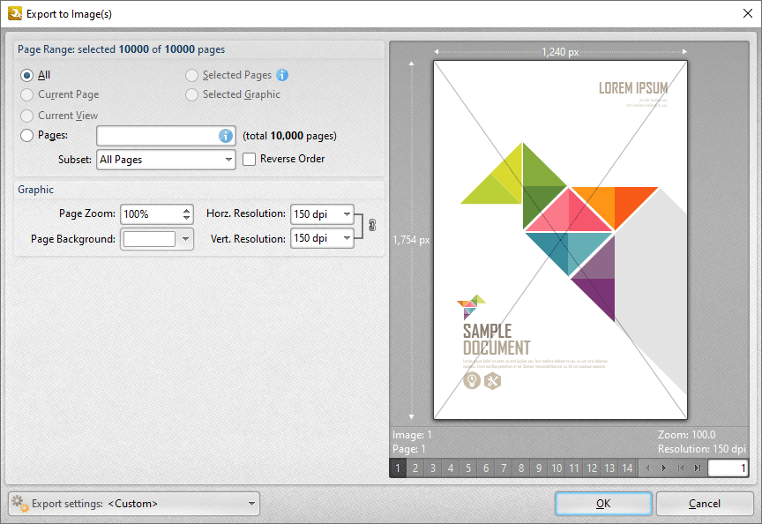
Task: Click the Export settings gear icon
Action: coord(19,503)
